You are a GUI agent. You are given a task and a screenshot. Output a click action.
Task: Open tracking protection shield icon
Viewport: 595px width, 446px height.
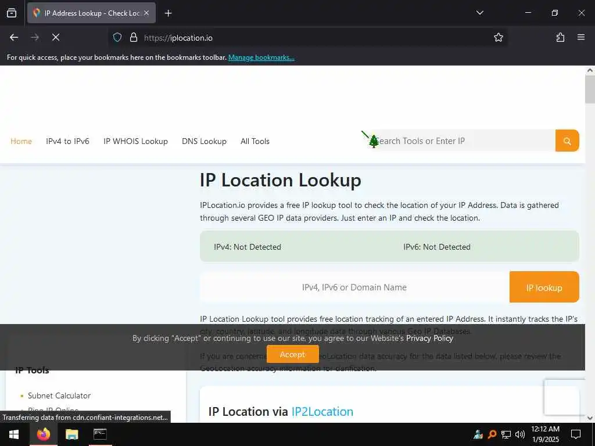117,37
